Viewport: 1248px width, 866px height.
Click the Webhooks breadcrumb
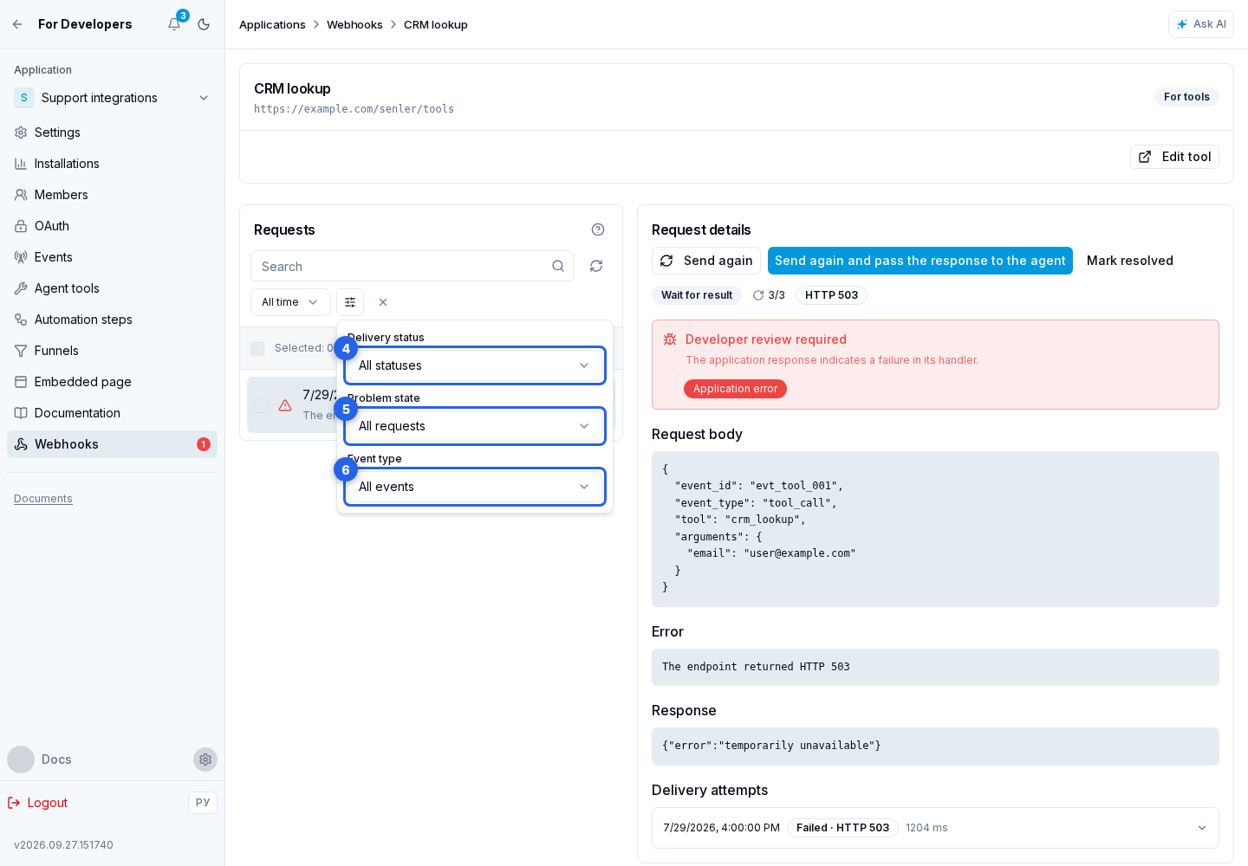354,24
